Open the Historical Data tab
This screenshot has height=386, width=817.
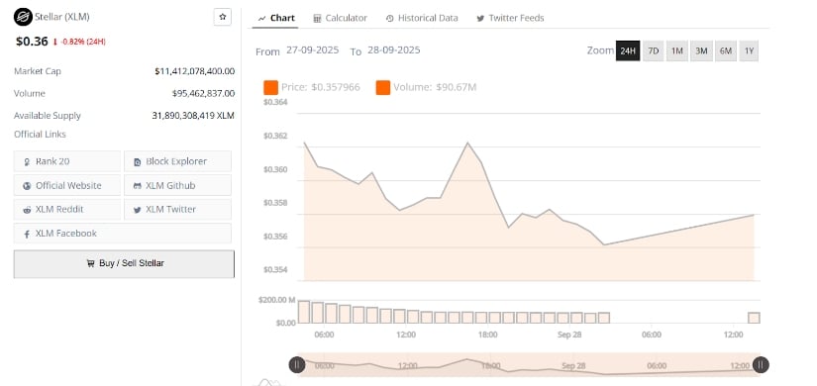pos(422,18)
